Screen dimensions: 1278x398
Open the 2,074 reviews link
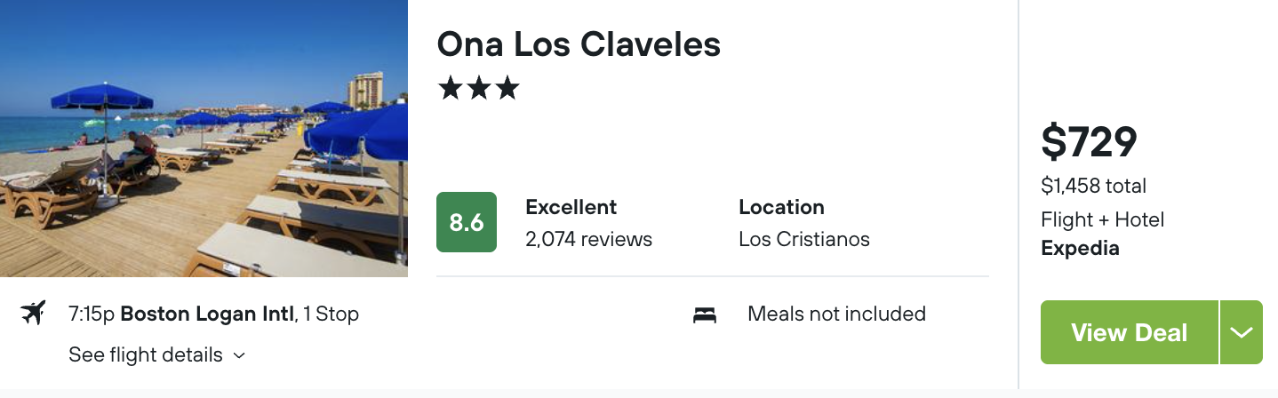(x=589, y=239)
